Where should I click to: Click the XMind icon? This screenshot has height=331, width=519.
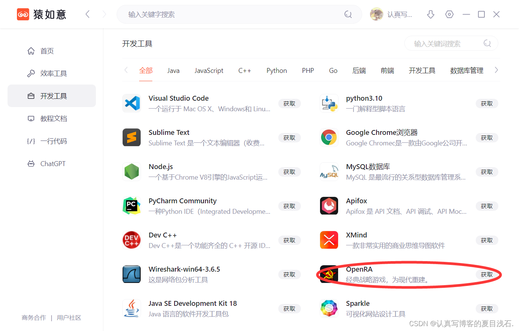pyautogui.click(x=329, y=240)
